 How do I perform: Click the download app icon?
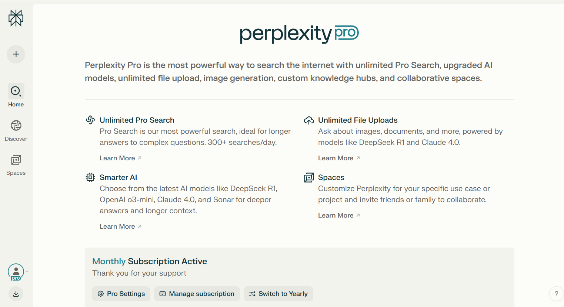(16, 294)
